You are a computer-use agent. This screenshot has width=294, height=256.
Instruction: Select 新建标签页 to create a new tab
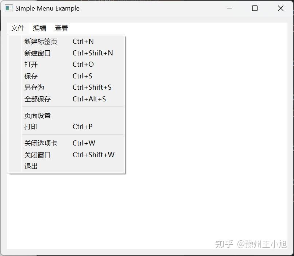pos(41,42)
